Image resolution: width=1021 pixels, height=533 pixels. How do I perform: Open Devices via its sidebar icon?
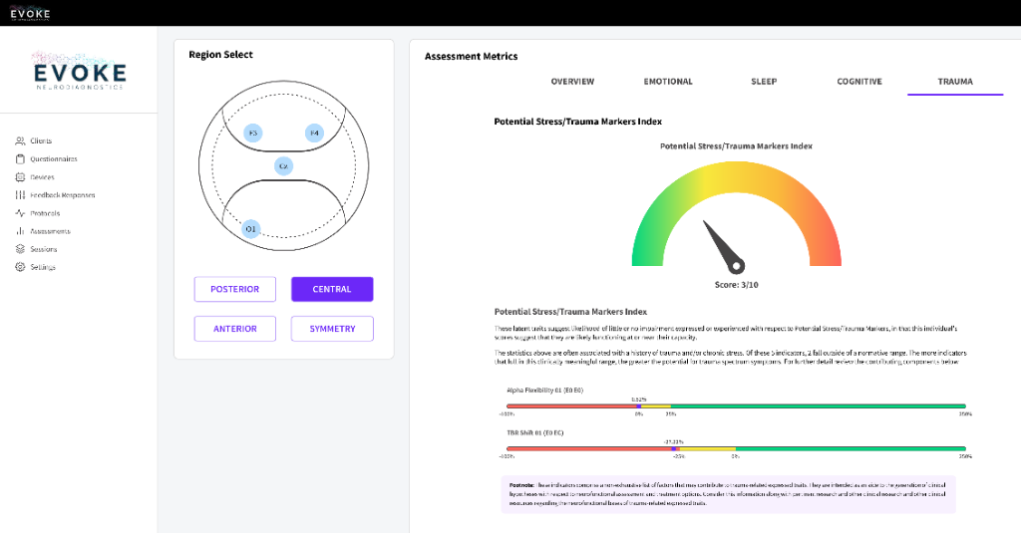point(20,177)
